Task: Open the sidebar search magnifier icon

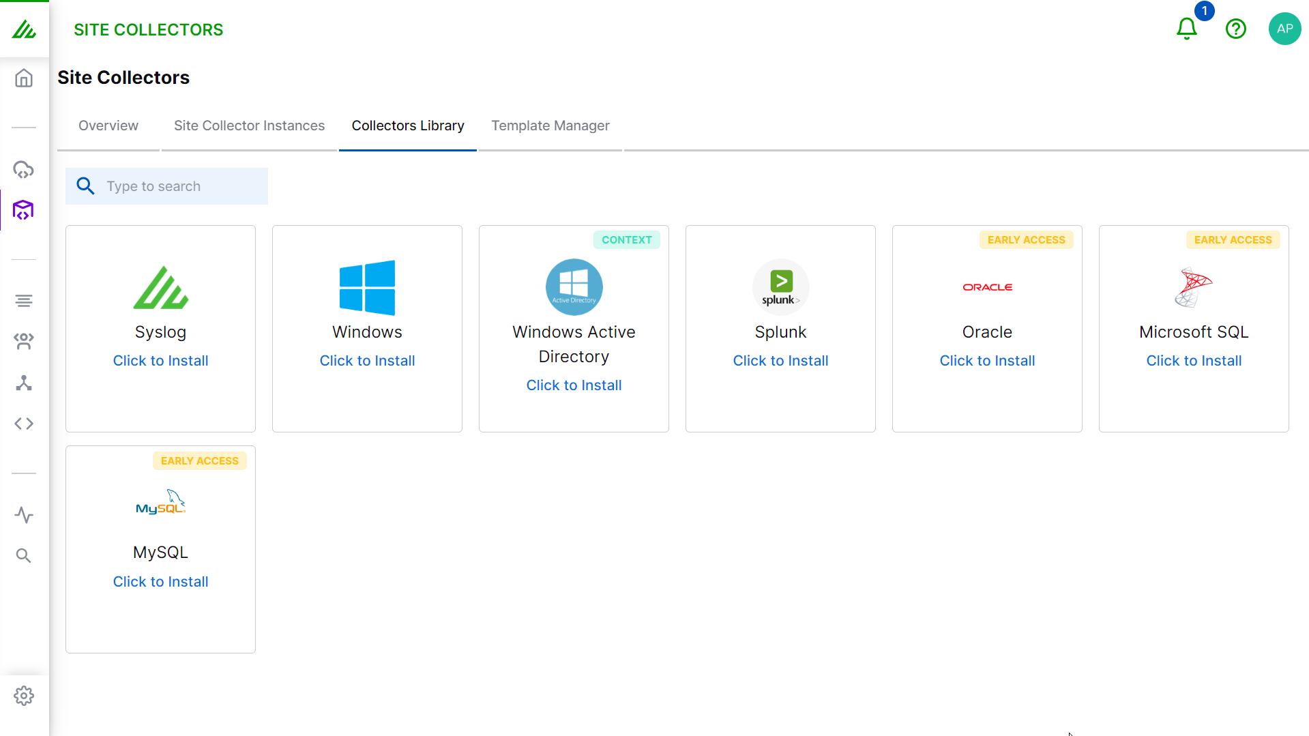Action: click(24, 556)
